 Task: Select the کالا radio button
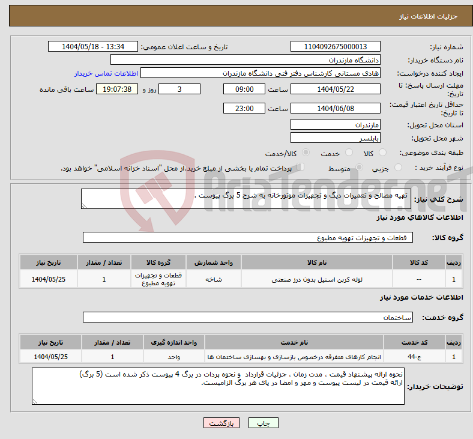(x=382, y=153)
